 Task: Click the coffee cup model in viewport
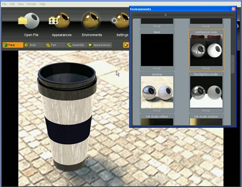(67, 117)
